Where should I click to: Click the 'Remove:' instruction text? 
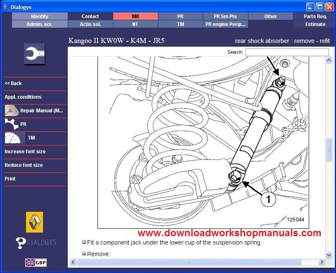point(99,254)
